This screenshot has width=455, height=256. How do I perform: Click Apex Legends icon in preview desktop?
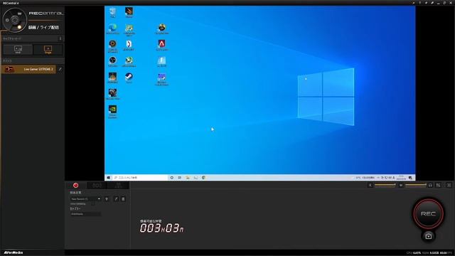click(161, 45)
